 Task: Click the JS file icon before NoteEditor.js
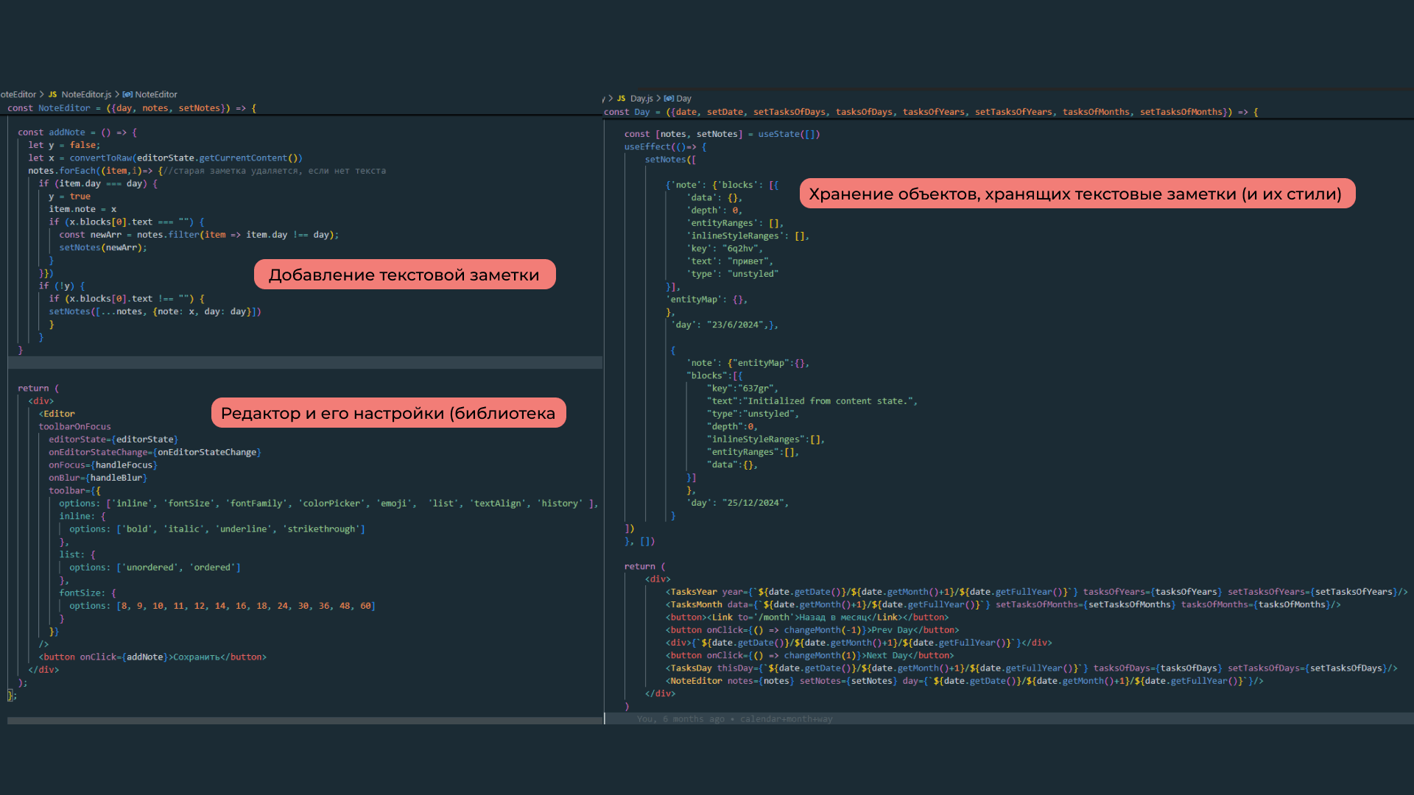pyautogui.click(x=53, y=94)
